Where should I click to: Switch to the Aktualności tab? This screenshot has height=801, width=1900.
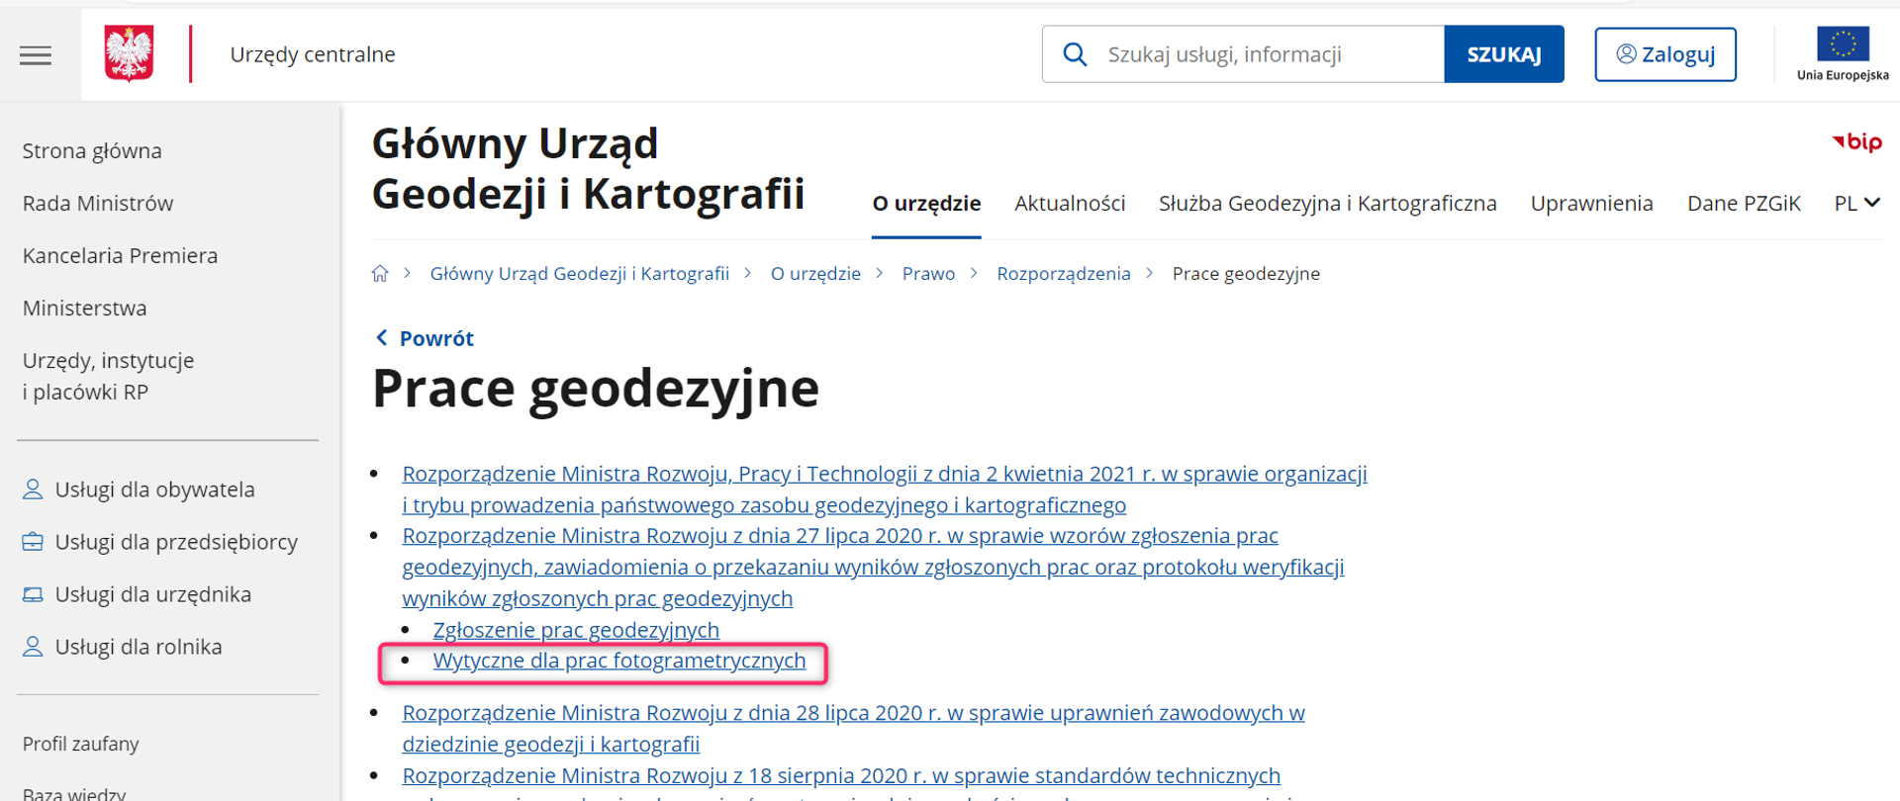point(1070,204)
